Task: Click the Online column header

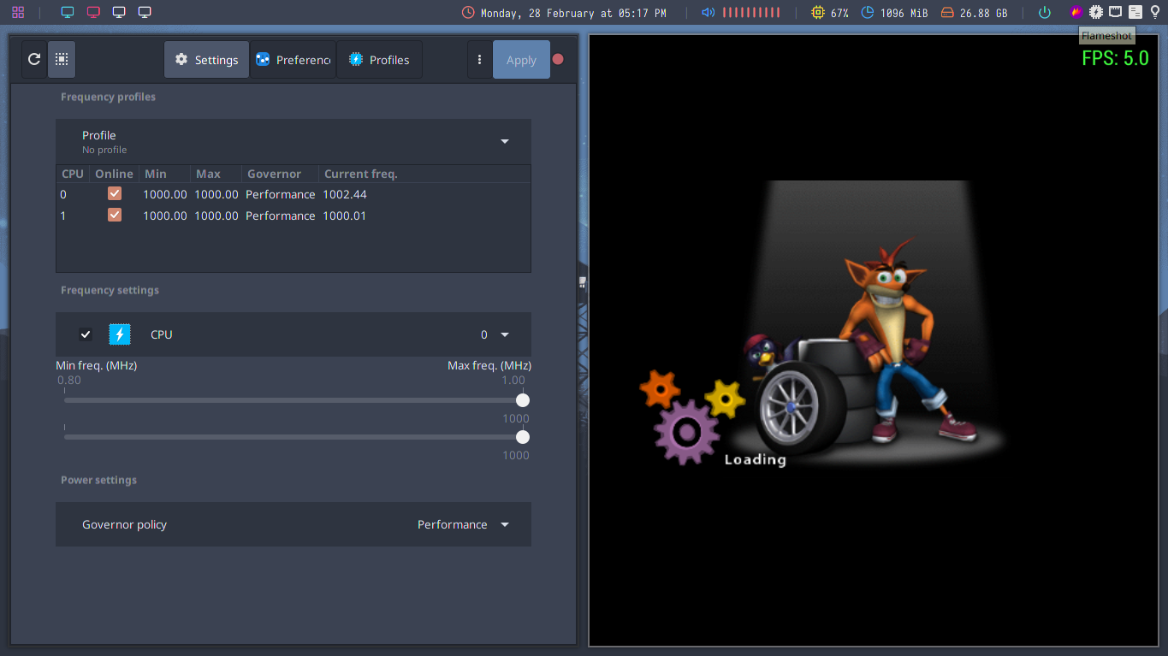Action: click(114, 174)
